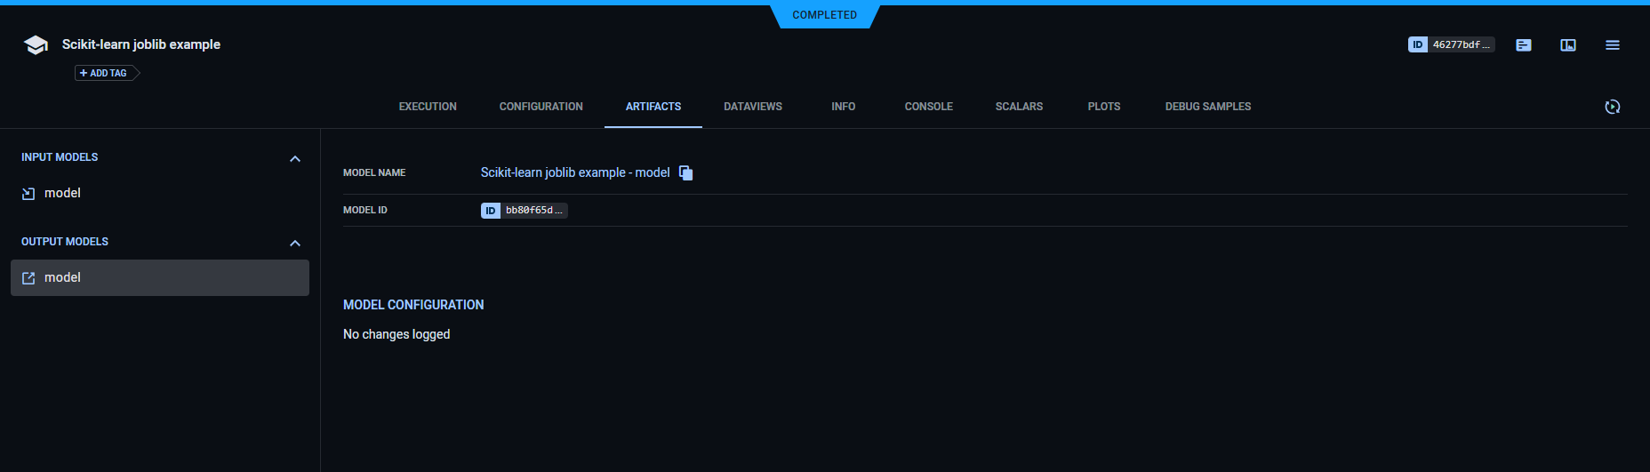Open the description panel icon
Image resolution: width=1650 pixels, height=472 pixels.
click(x=1523, y=45)
